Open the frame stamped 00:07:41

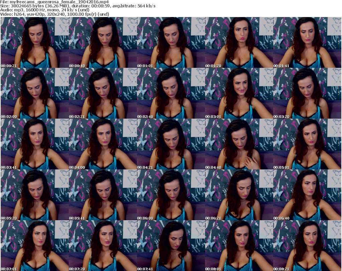tap(171, 246)
